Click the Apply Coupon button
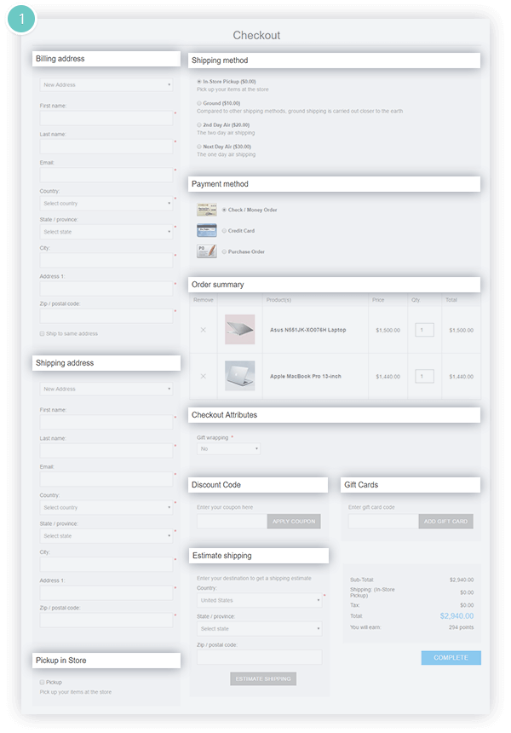The width and height of the screenshot is (511, 733). click(294, 522)
